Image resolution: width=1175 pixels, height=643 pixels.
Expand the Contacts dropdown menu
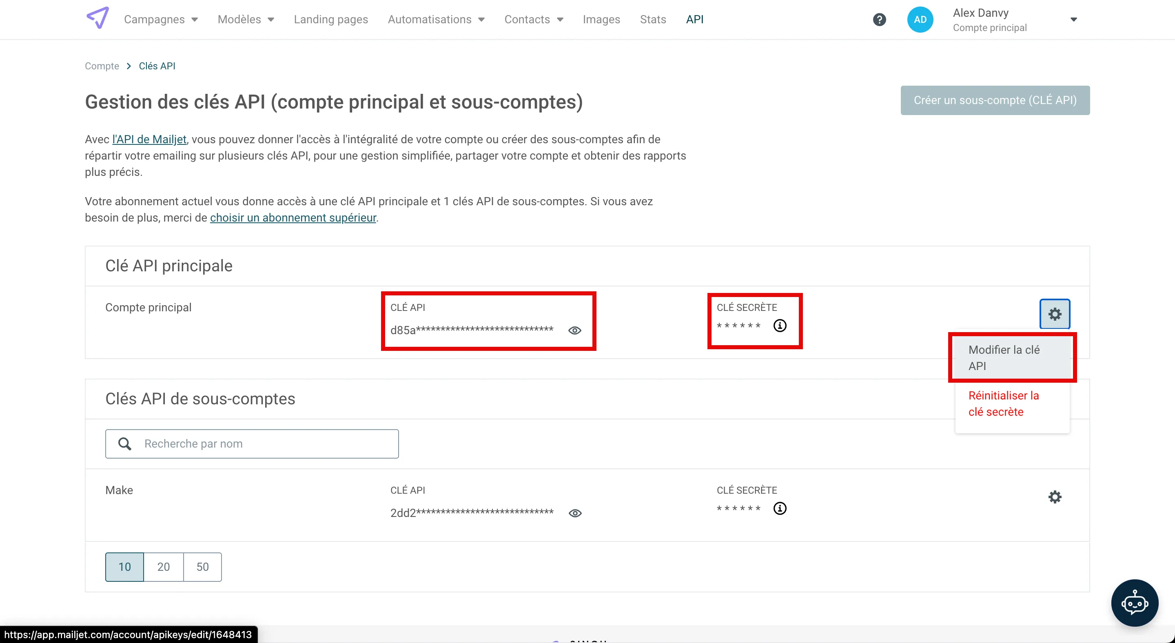click(534, 20)
